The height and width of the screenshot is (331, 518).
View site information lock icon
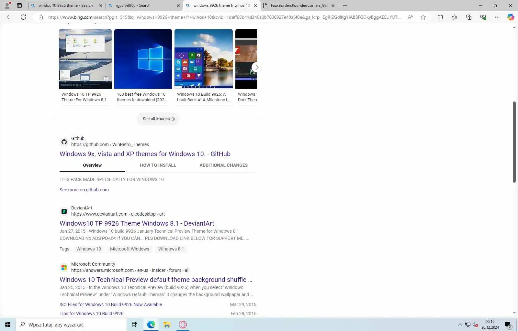(41, 17)
